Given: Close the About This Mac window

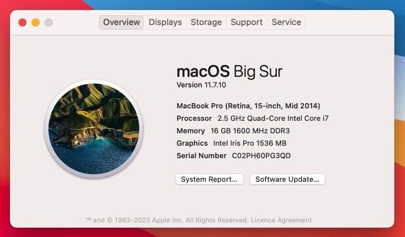Looking at the screenshot, I should [22, 22].
